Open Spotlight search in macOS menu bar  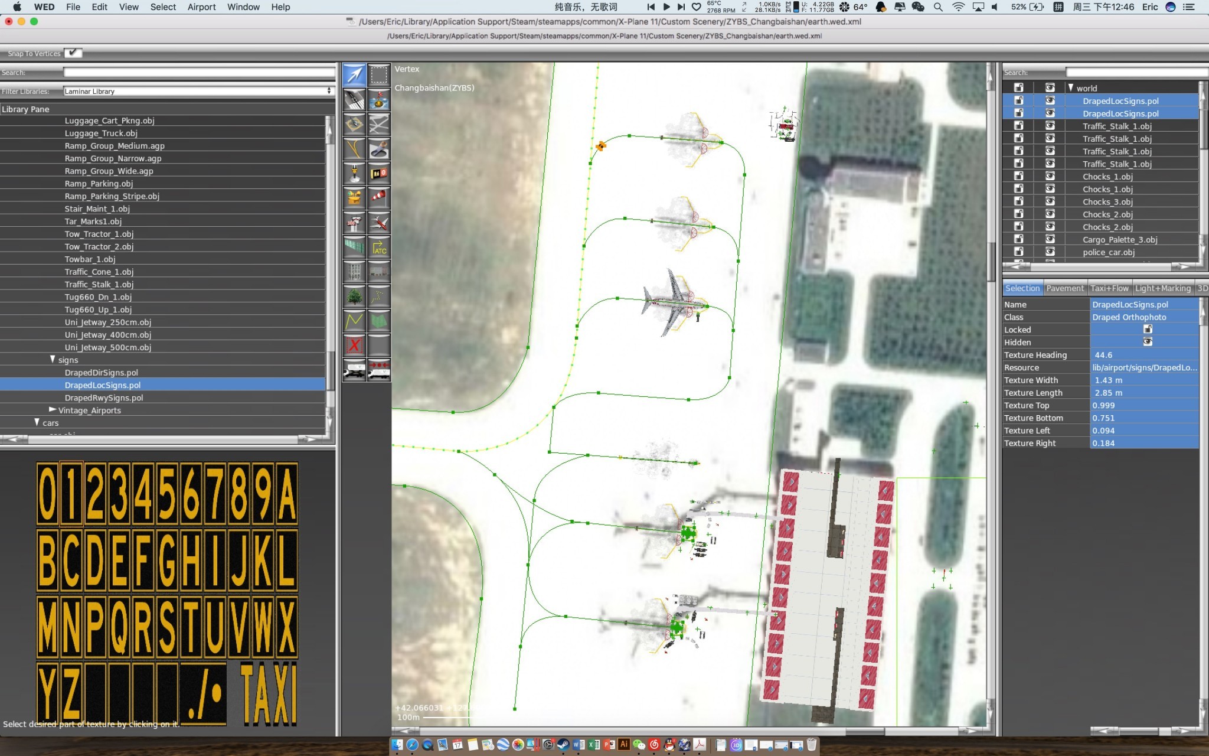coord(938,7)
